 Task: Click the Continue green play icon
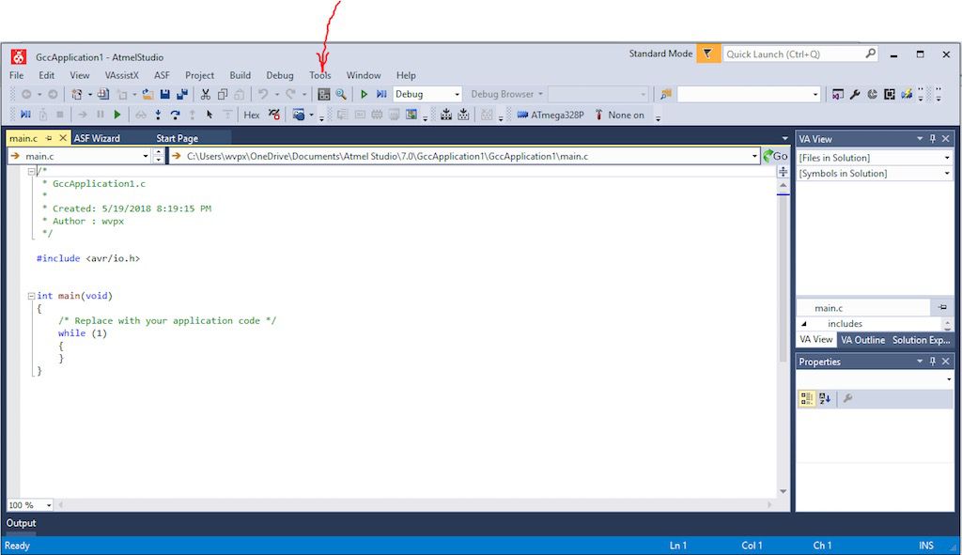click(117, 115)
